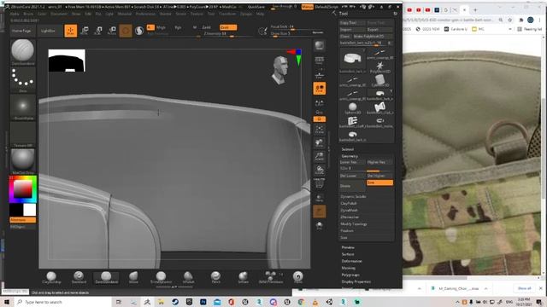Select hPolish brush in bottom shelf
Screen dimensions: 547x307
point(188,277)
